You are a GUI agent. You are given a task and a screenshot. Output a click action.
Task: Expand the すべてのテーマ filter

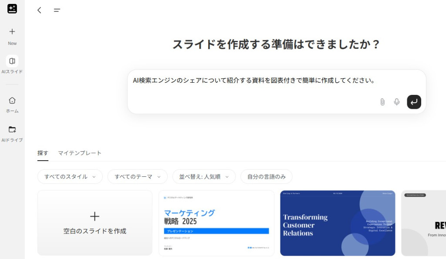(x=137, y=176)
